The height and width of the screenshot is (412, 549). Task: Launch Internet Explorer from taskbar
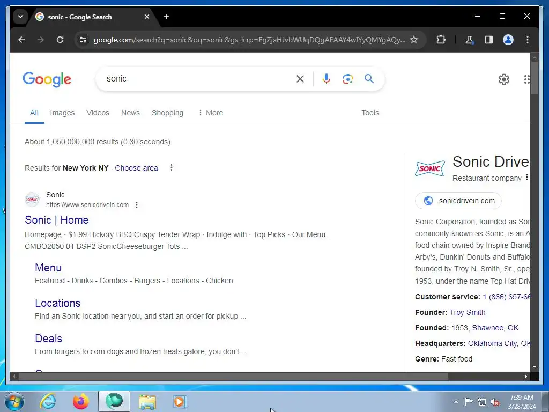click(x=48, y=401)
